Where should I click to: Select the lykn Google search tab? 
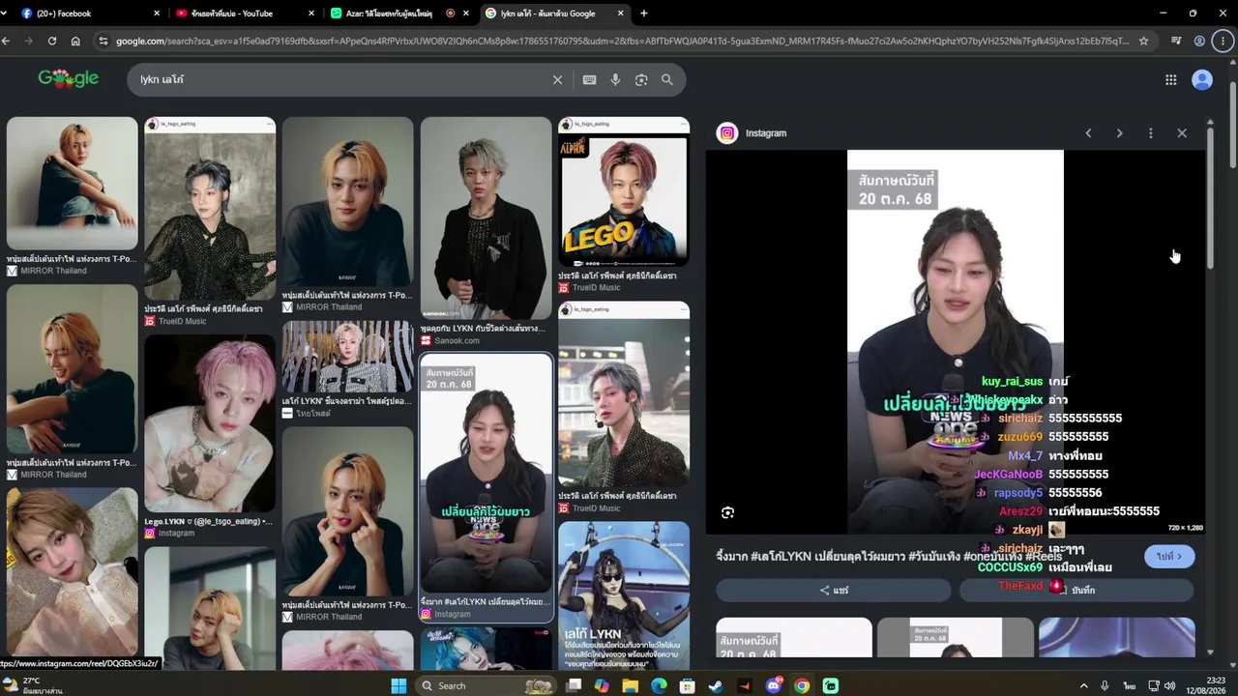click(554, 14)
